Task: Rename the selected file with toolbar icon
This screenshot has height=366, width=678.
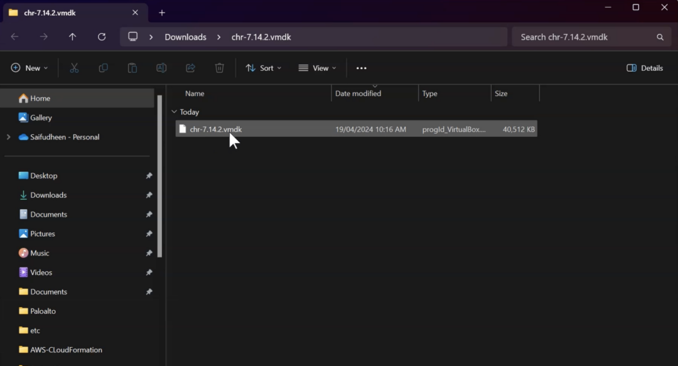Action: click(x=161, y=68)
